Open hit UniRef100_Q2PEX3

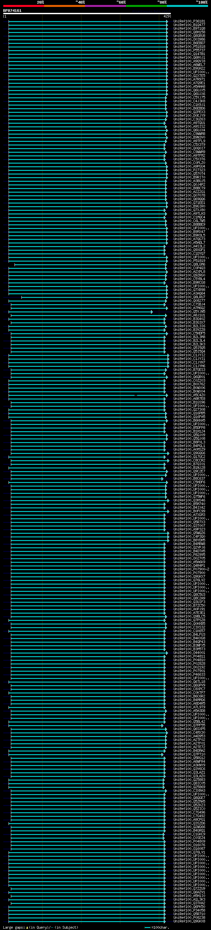coord(189,112)
